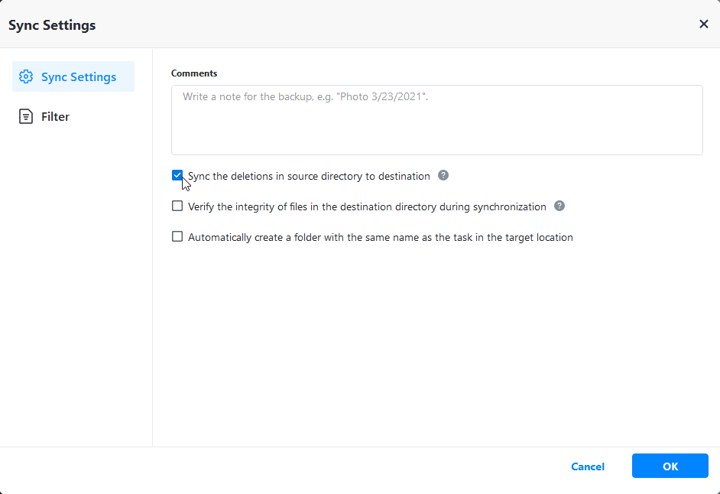Enable the verify file integrity checkbox
Image resolution: width=720 pixels, height=494 pixels.
[x=177, y=206]
